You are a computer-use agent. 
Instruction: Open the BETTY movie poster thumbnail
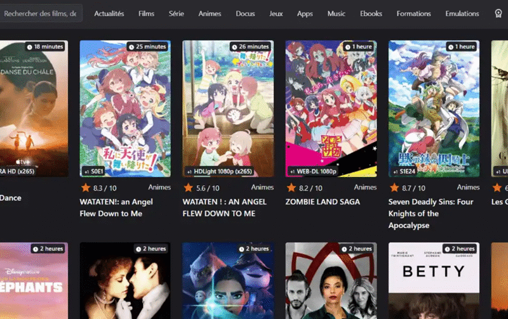(x=434, y=280)
